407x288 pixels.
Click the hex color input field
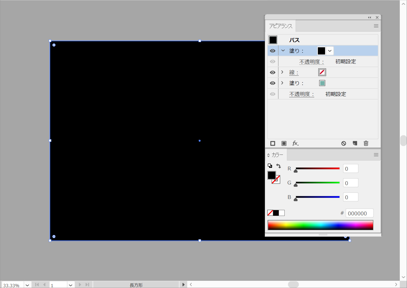point(359,213)
